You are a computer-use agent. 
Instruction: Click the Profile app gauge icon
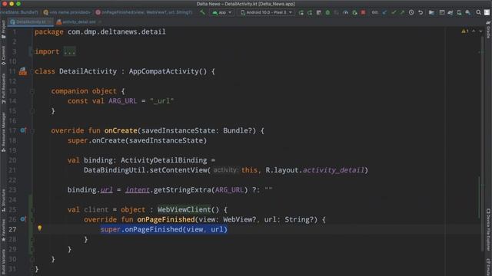(x=345, y=12)
